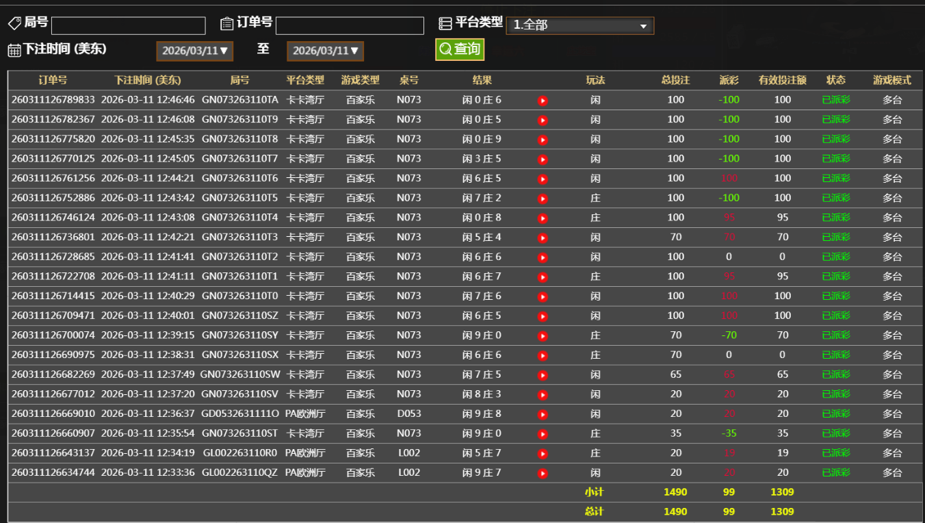The width and height of the screenshot is (925, 523).
Task: Click replay icon for round GN073263110T9
Action: (x=543, y=120)
